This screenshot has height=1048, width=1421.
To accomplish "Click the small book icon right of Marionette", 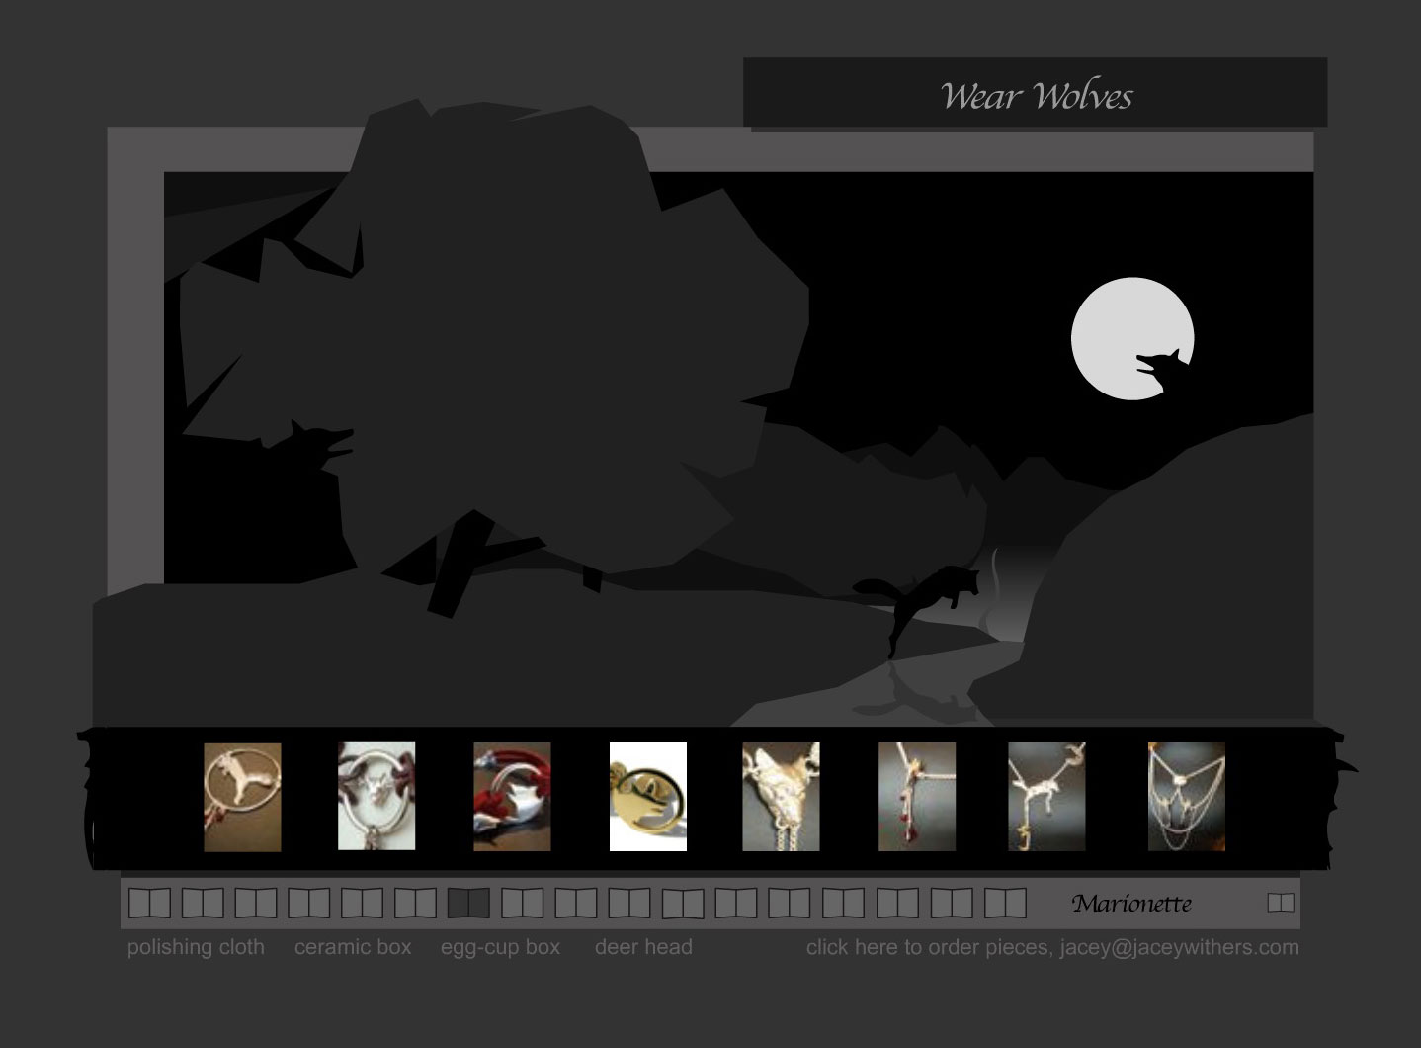I will point(1280,903).
